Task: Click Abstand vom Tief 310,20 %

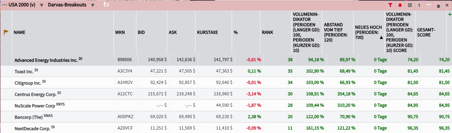Action: [347, 105]
